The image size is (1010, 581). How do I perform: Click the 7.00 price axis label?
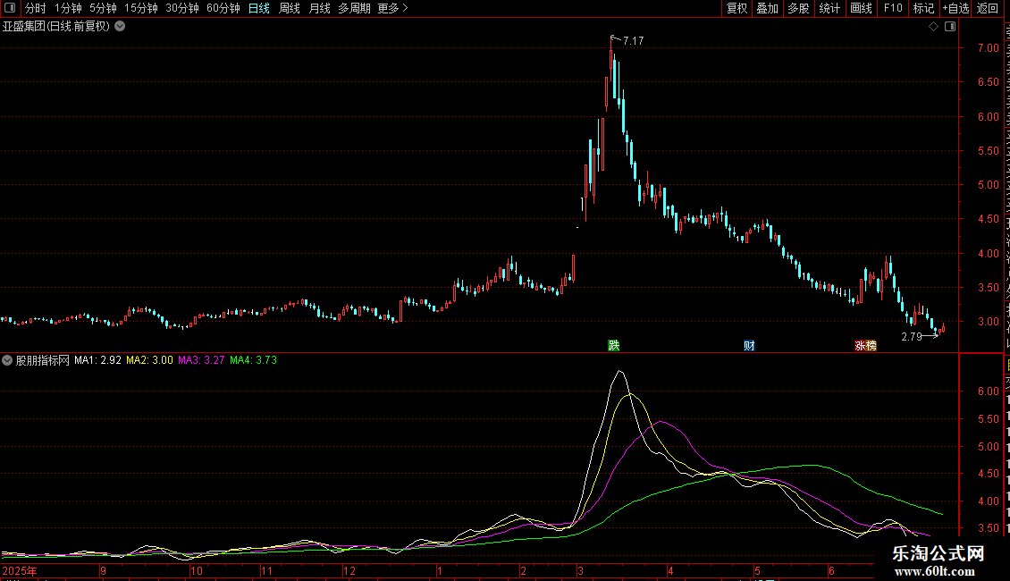click(988, 47)
